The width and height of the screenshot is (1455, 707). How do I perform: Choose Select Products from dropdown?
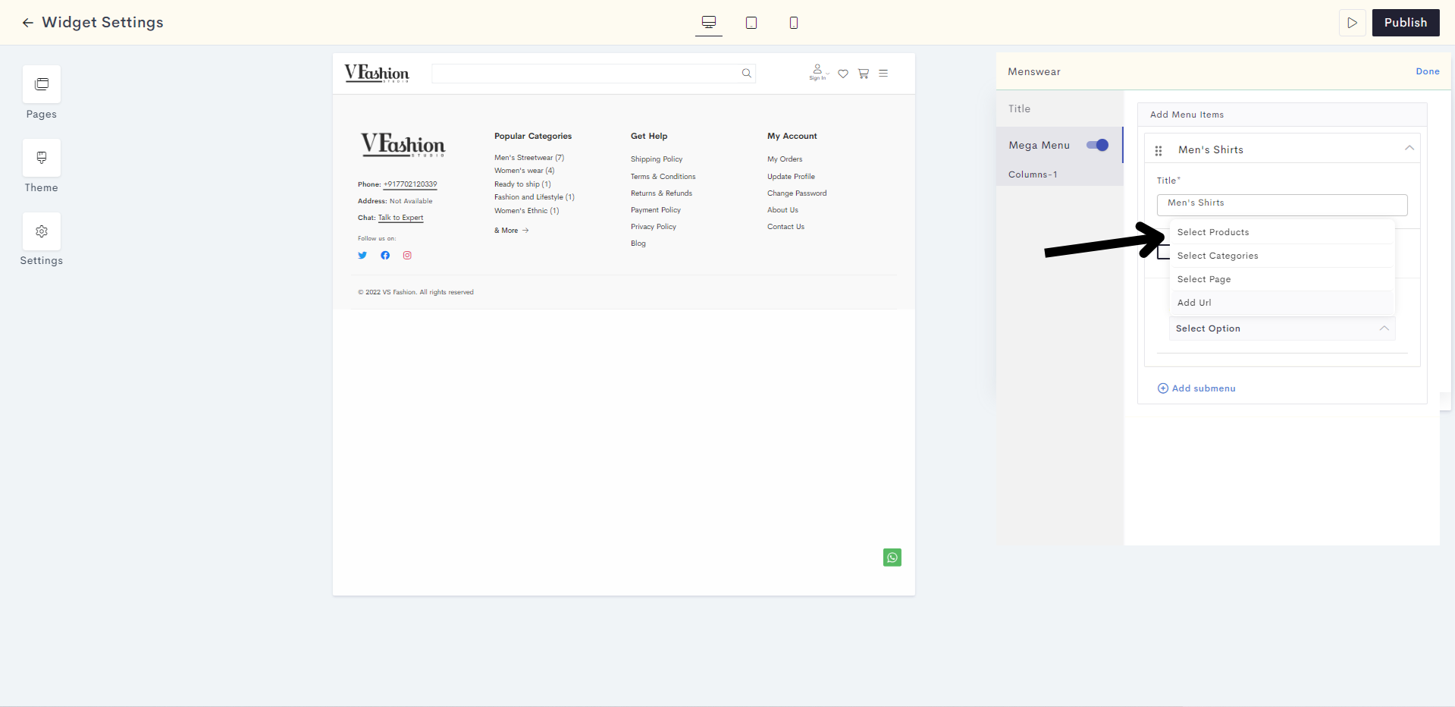(x=1282, y=232)
